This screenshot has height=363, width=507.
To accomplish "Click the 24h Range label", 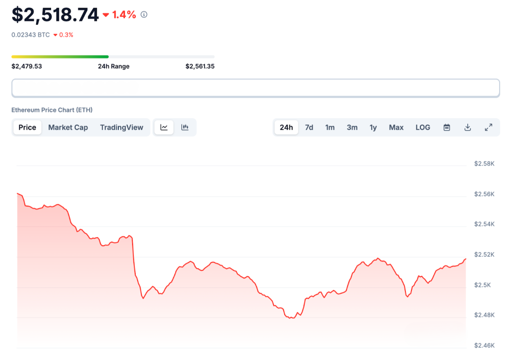I will [x=113, y=66].
